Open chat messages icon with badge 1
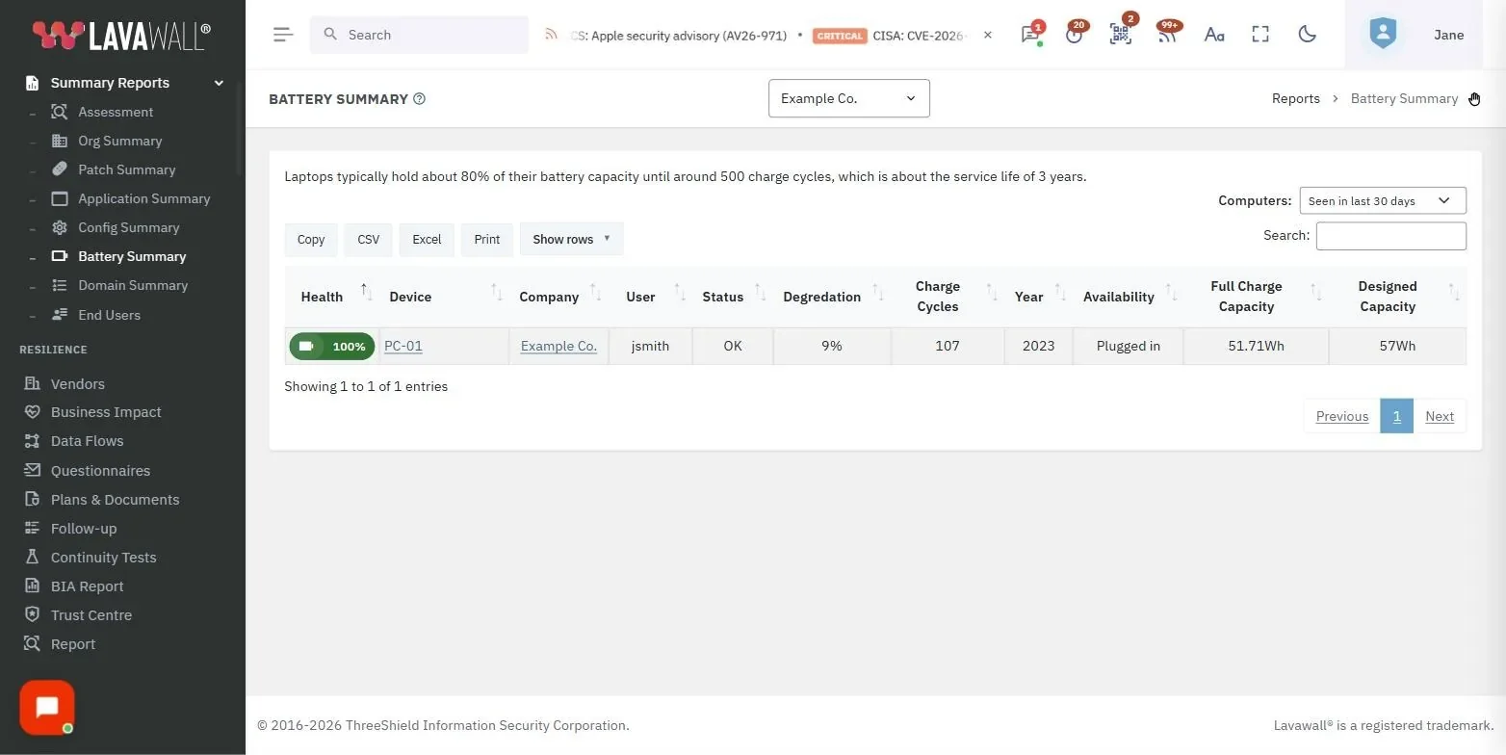1506x755 pixels. pyautogui.click(x=1030, y=34)
